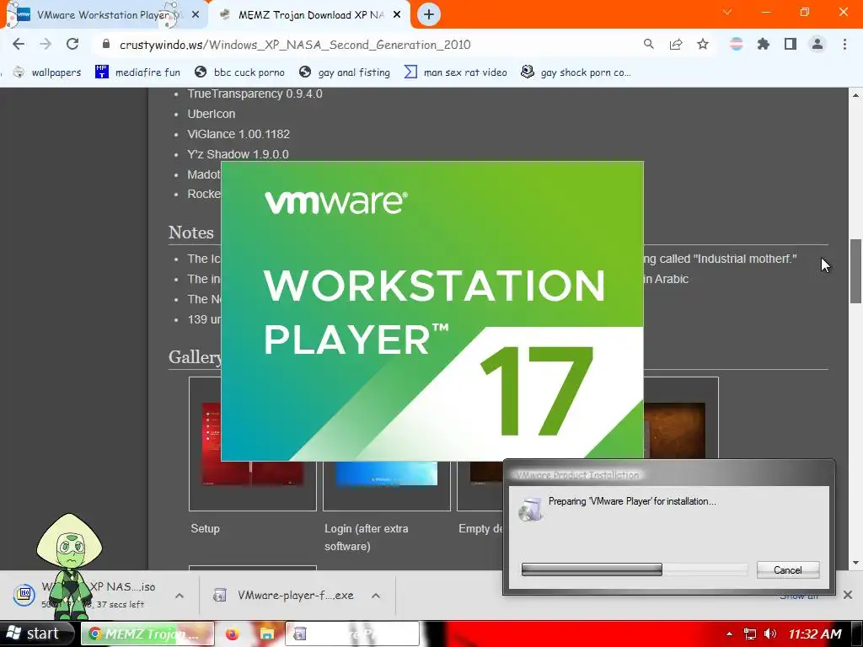Close the MEMZ Trojan Download tab
The width and height of the screenshot is (863, 647).
tap(397, 15)
